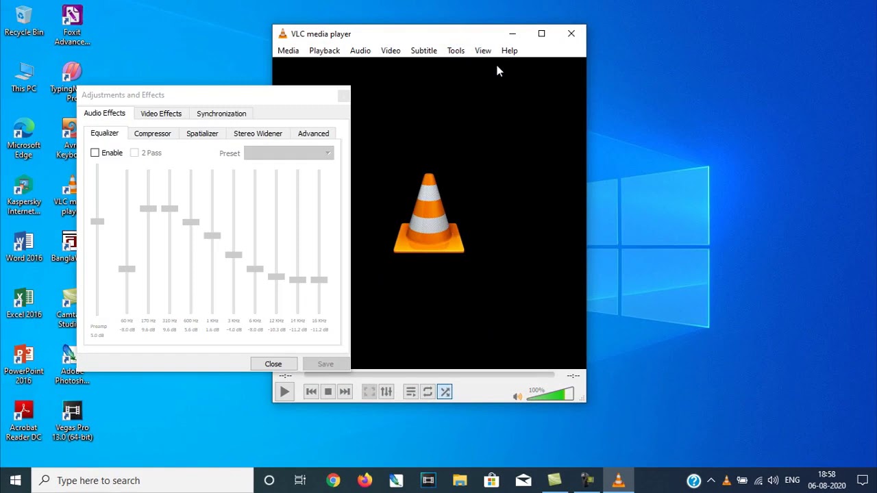Viewport: 877px width, 493px height.
Task: Click the VLC seek bar
Action: coord(429,375)
